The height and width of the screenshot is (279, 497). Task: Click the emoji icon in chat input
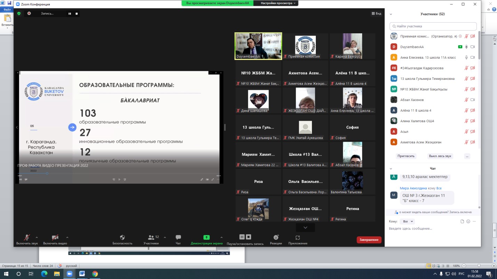(468, 221)
